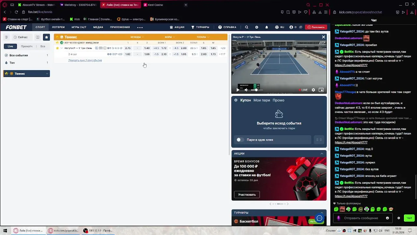
Task: Favorite the Ногути Р — У Тун-Линь match
Action: [x=57, y=48]
